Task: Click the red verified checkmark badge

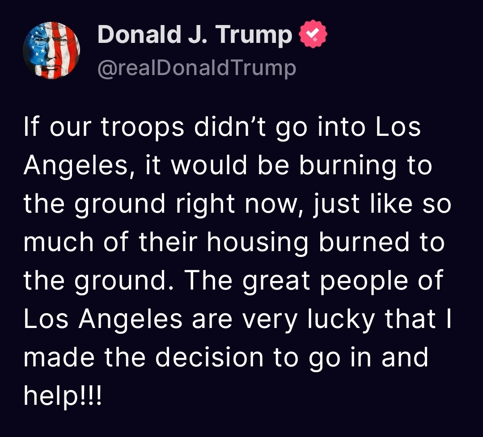Action: 313,34
